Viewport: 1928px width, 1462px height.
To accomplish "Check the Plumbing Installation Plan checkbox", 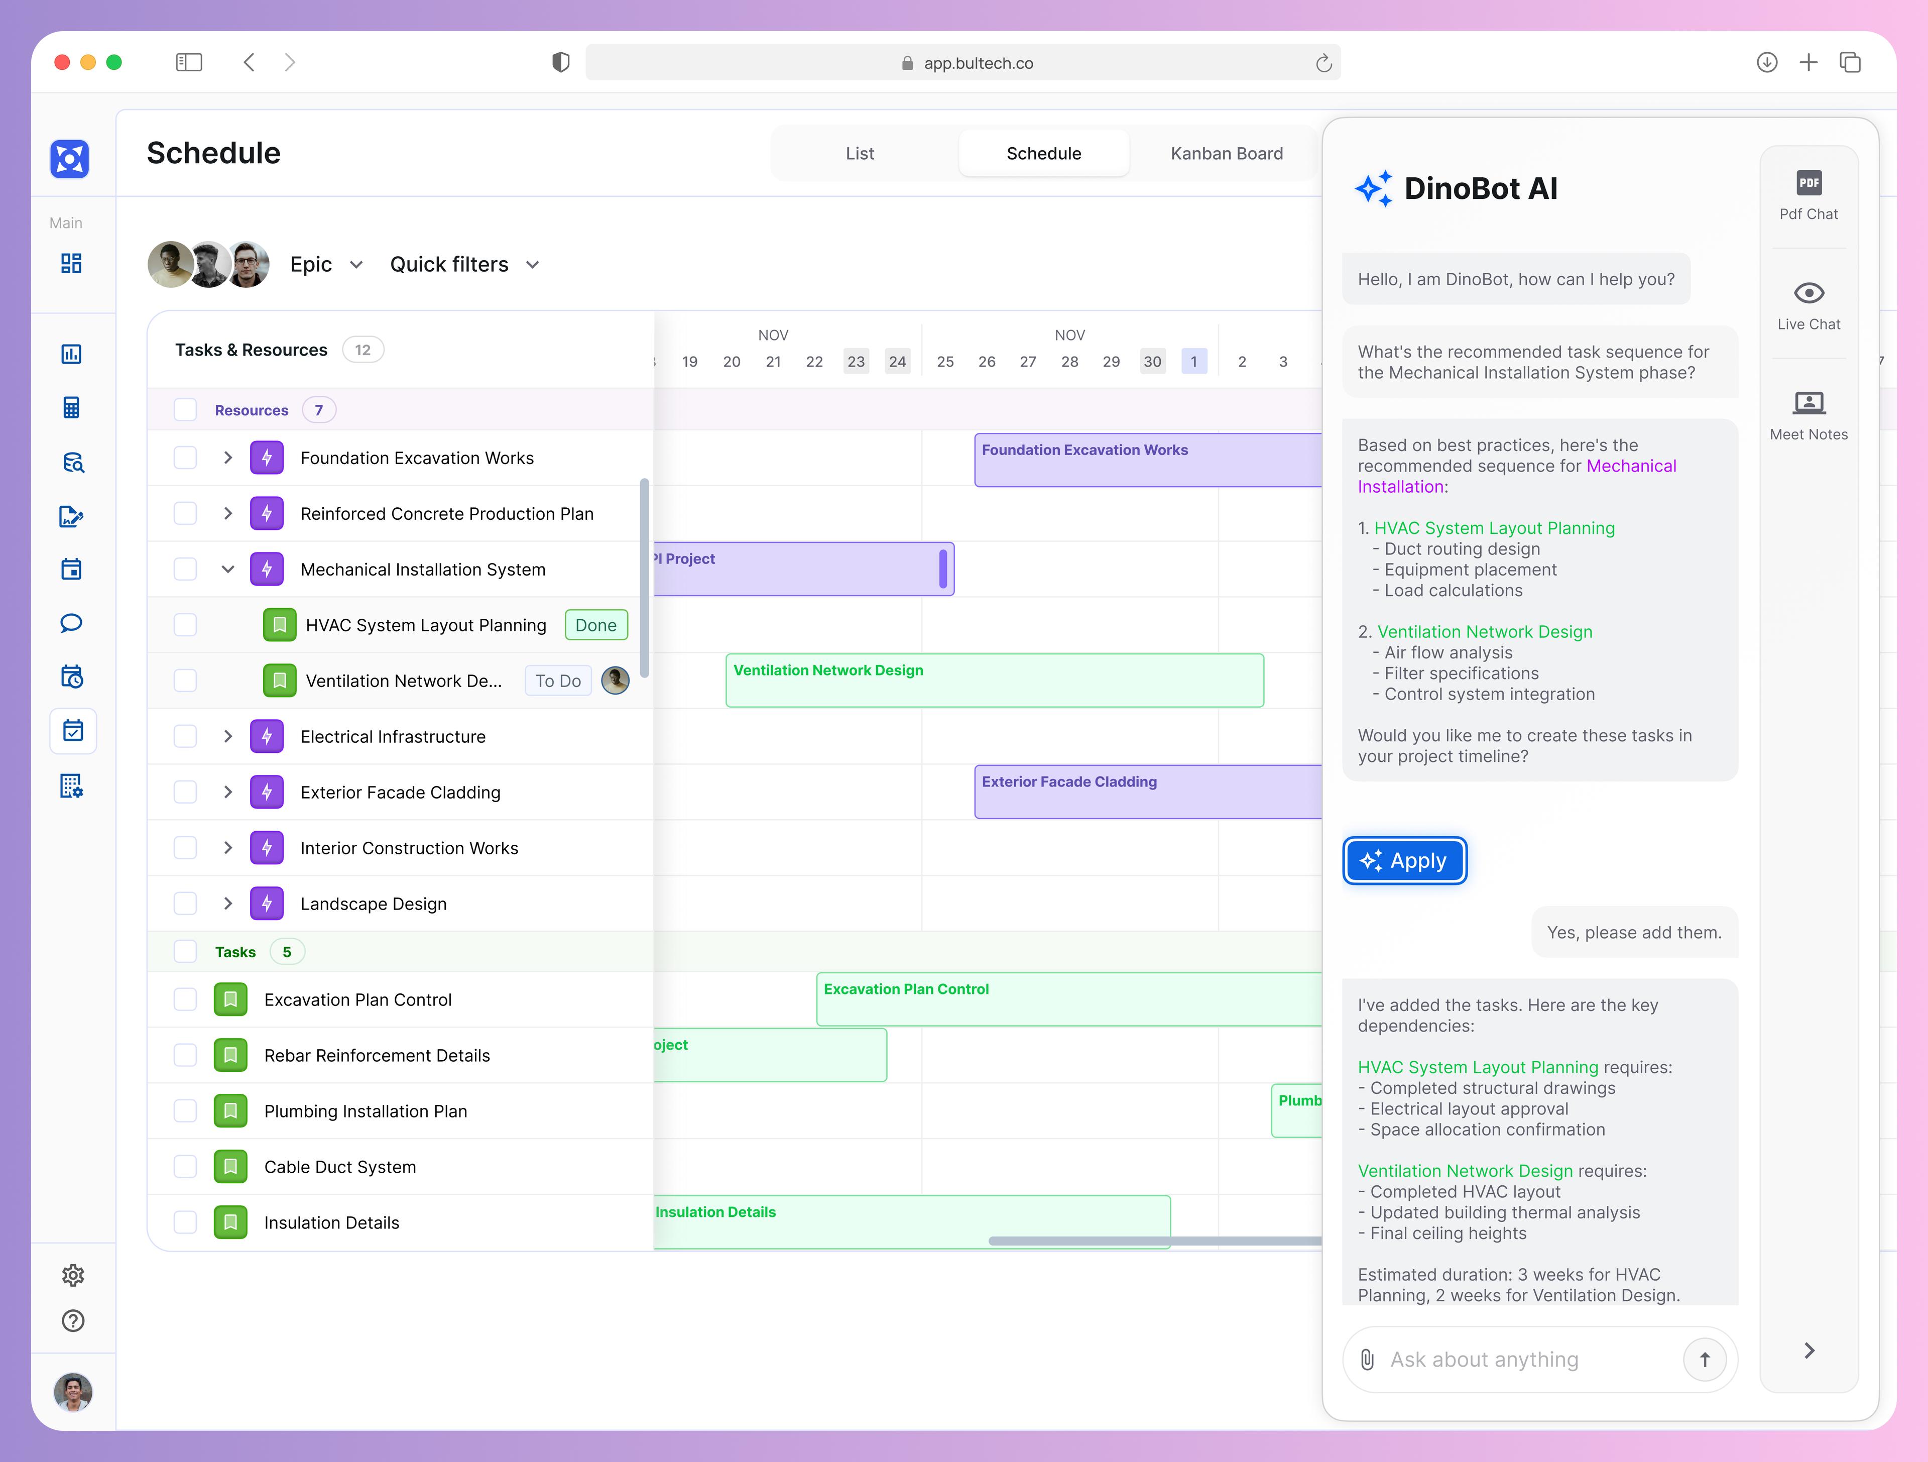I will coord(185,1110).
